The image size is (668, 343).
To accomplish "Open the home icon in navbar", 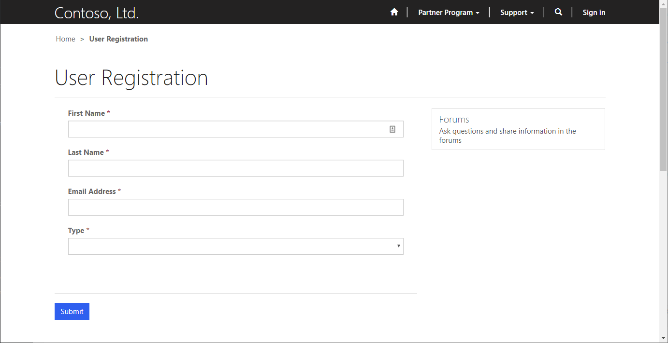I will tap(394, 13).
